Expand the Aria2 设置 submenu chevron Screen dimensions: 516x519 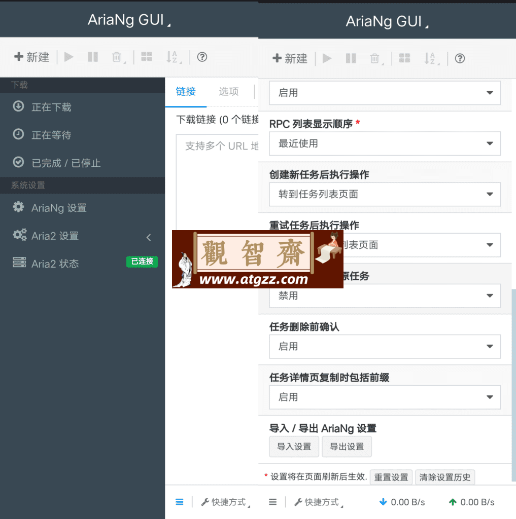pyautogui.click(x=149, y=237)
